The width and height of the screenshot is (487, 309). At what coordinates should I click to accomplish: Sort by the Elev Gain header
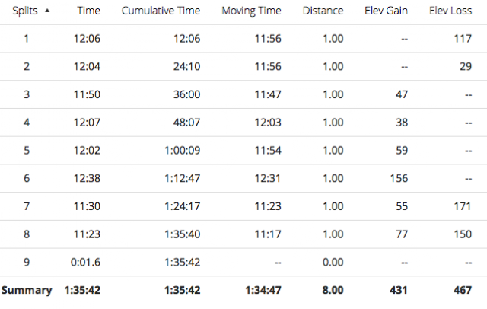tap(386, 11)
